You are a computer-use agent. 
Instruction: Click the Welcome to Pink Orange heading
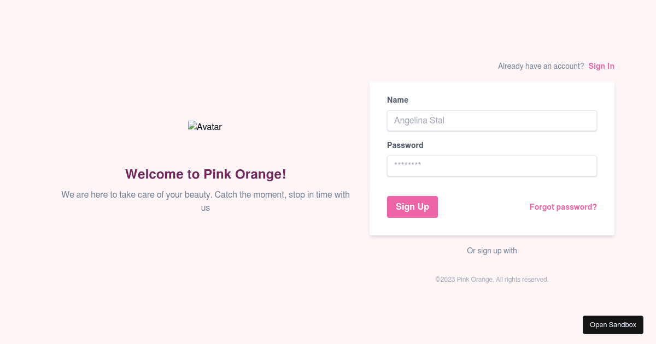[x=205, y=174]
